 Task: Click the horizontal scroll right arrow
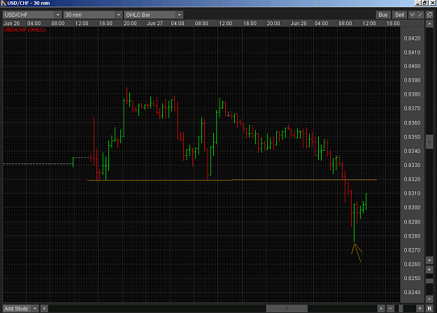tap(381, 309)
